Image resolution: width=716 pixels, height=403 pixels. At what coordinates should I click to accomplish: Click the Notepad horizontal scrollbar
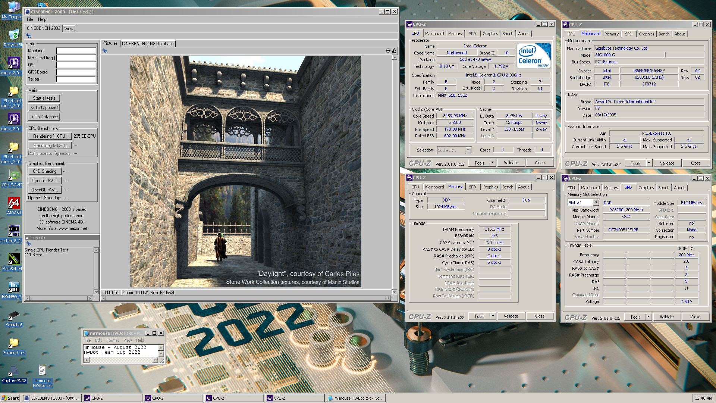click(121, 360)
